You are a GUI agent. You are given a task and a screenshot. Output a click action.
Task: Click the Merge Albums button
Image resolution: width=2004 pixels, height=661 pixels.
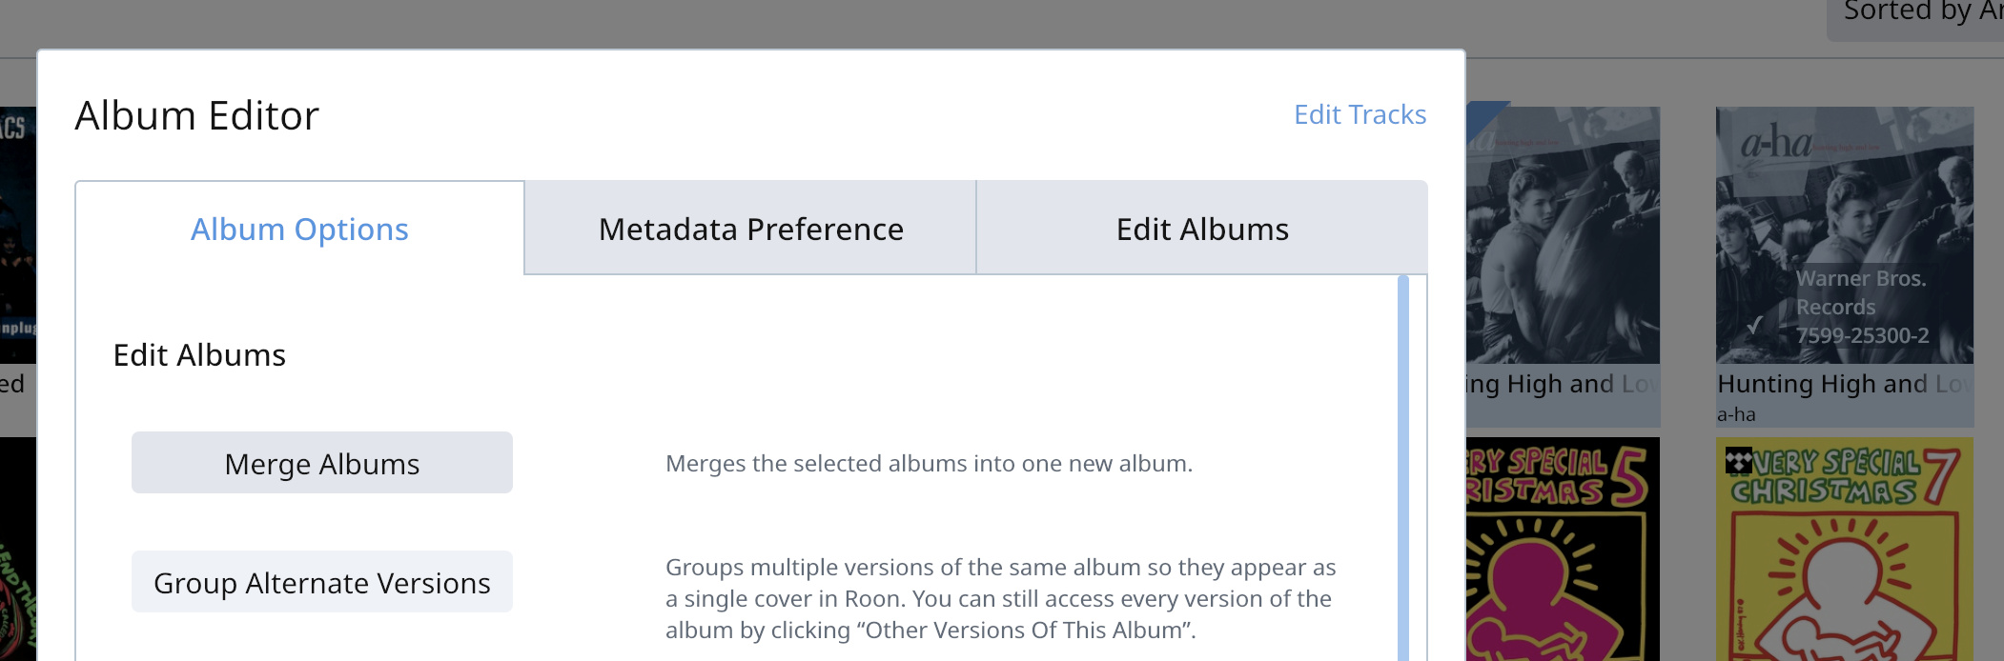coord(322,463)
